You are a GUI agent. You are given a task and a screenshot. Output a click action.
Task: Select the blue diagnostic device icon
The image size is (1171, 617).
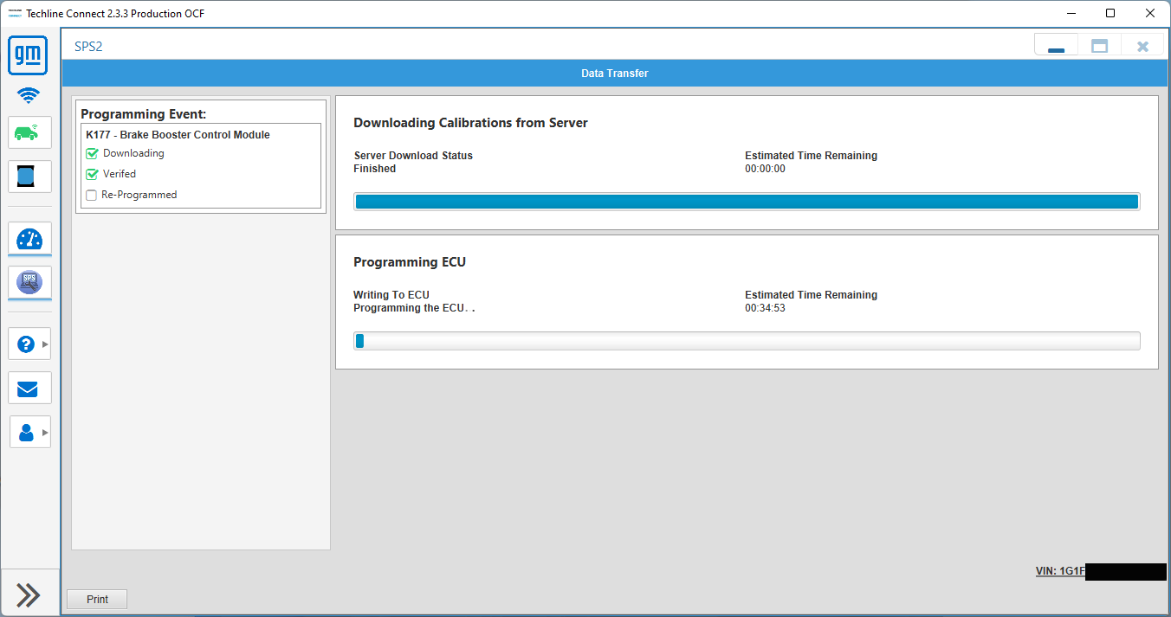[x=29, y=177]
